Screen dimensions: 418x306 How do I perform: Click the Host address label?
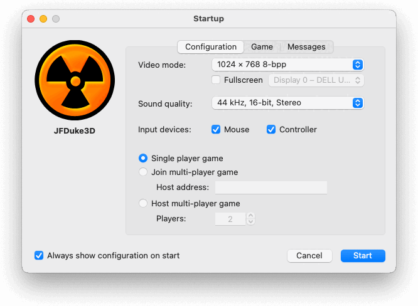point(183,187)
